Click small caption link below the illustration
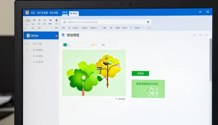This screenshot has height=125, width=218. [120, 99]
